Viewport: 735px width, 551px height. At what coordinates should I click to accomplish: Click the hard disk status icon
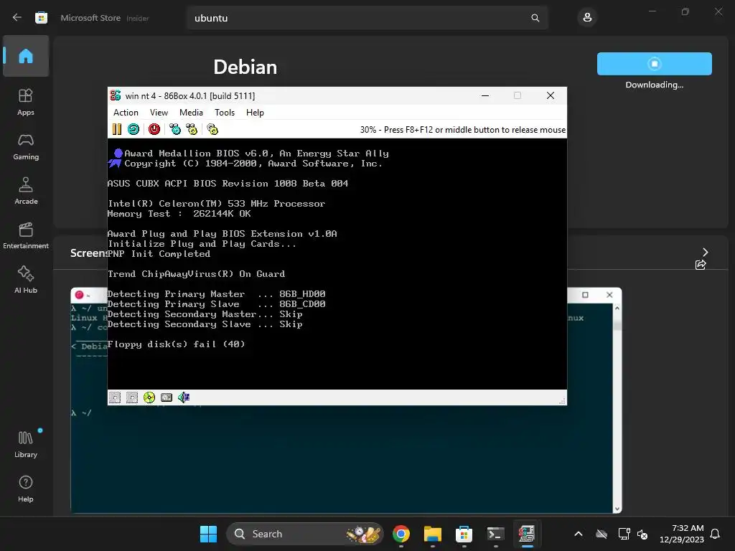tap(167, 397)
